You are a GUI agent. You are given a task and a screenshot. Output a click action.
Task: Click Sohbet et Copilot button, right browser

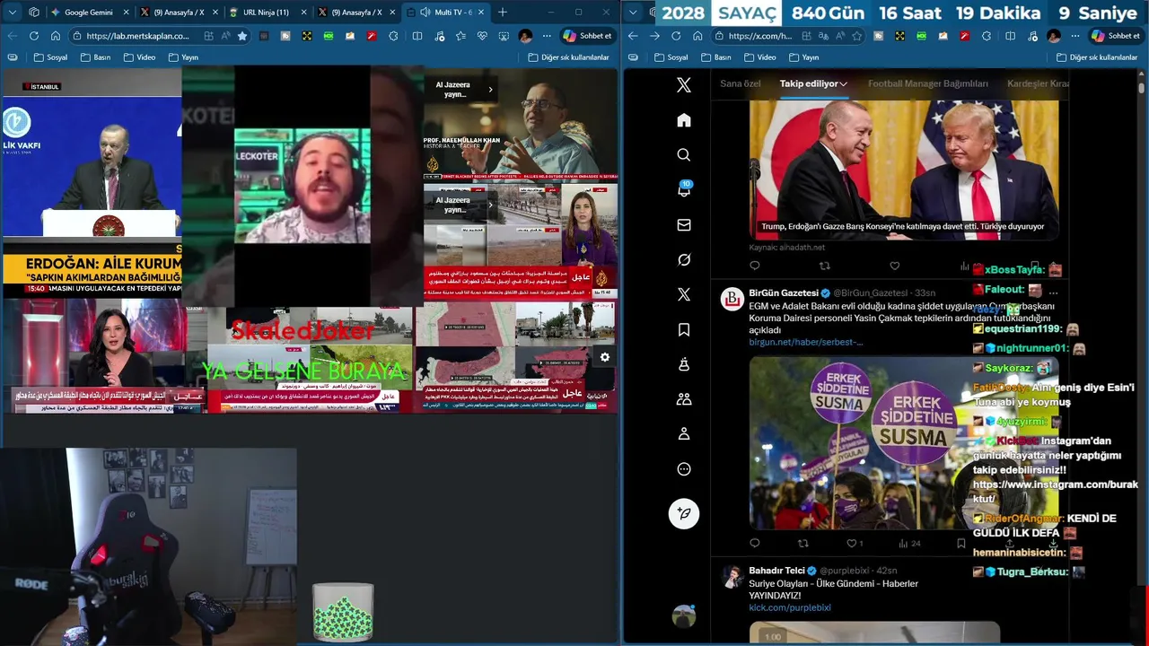tap(1115, 36)
